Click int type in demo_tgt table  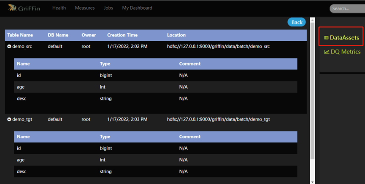[x=103, y=160]
